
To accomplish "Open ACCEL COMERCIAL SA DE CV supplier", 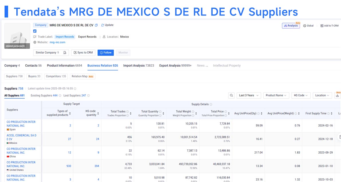I will coord(21,137).
